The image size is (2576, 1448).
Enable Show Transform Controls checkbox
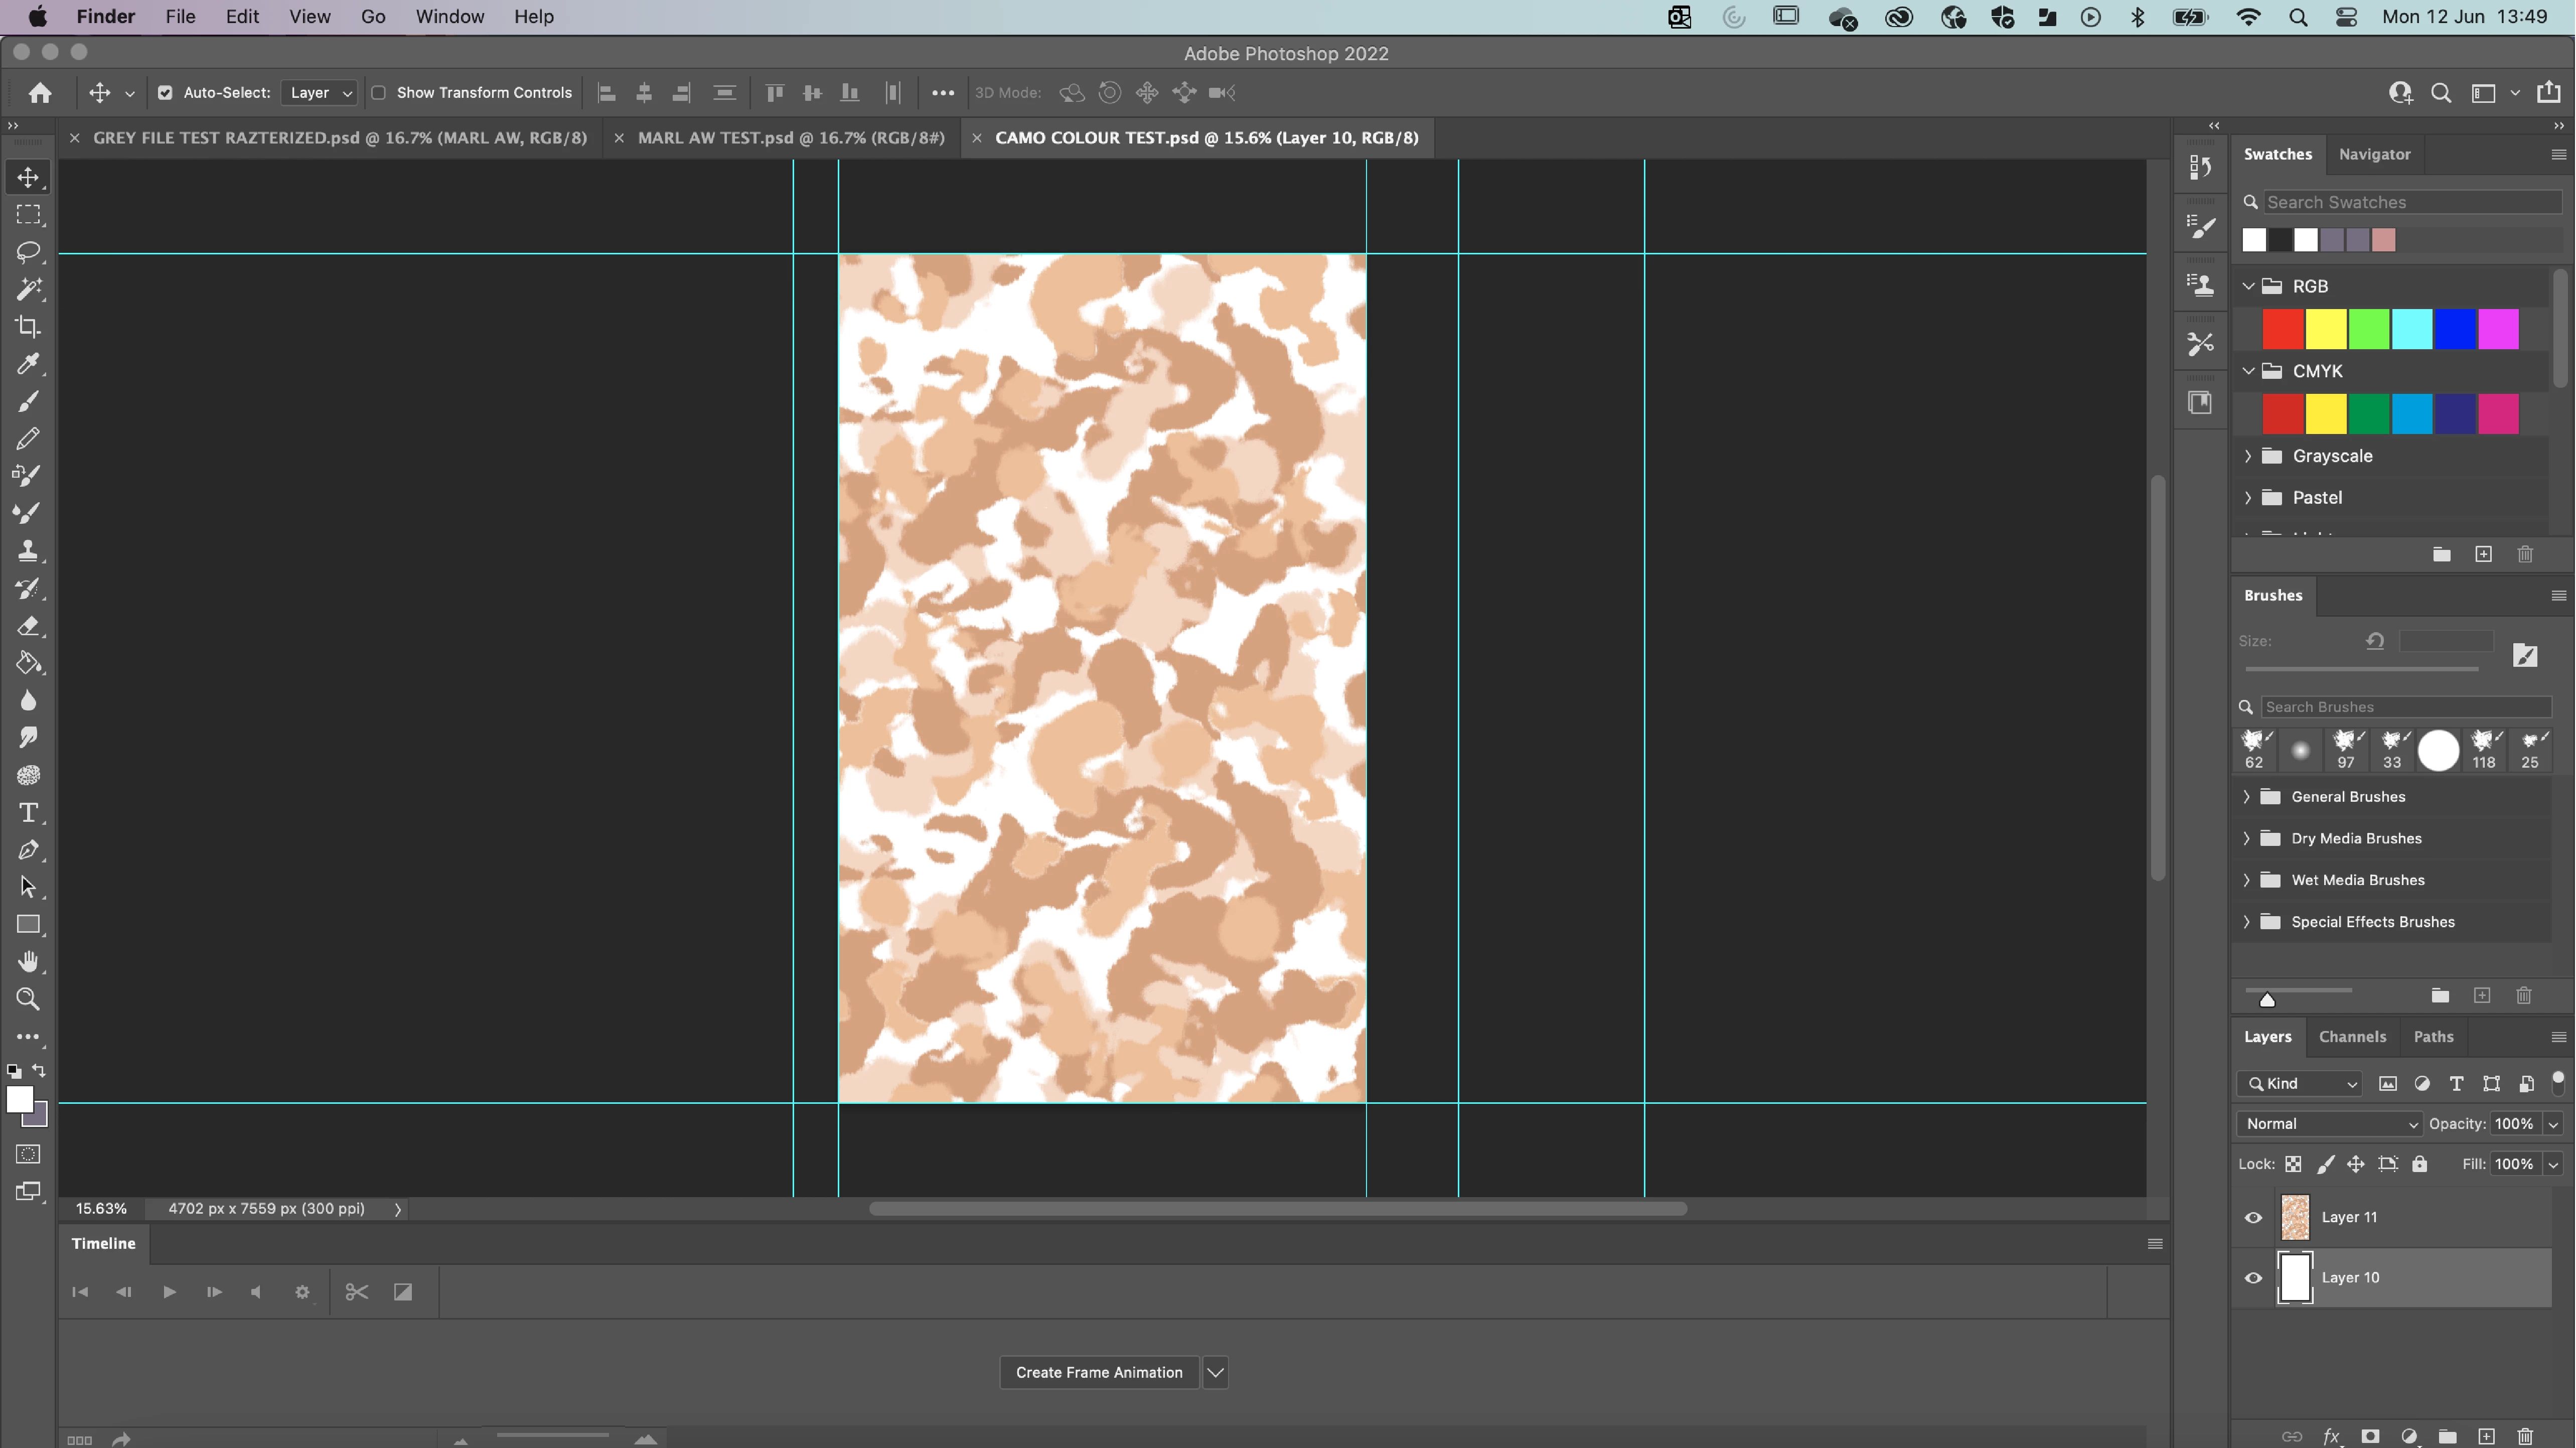[x=379, y=93]
